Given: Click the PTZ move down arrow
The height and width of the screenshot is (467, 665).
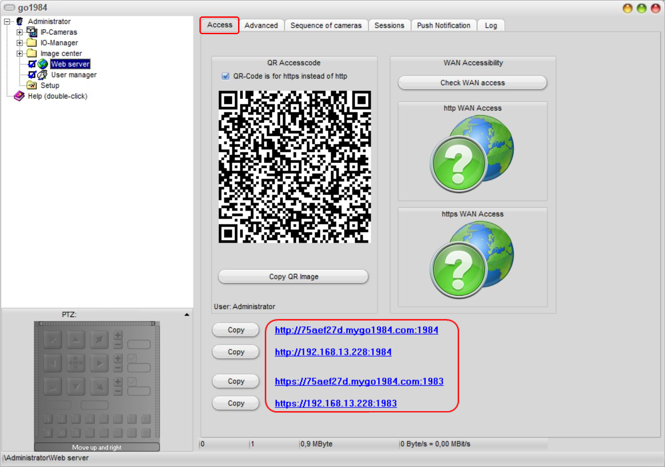Looking at the screenshot, I should point(76,387).
